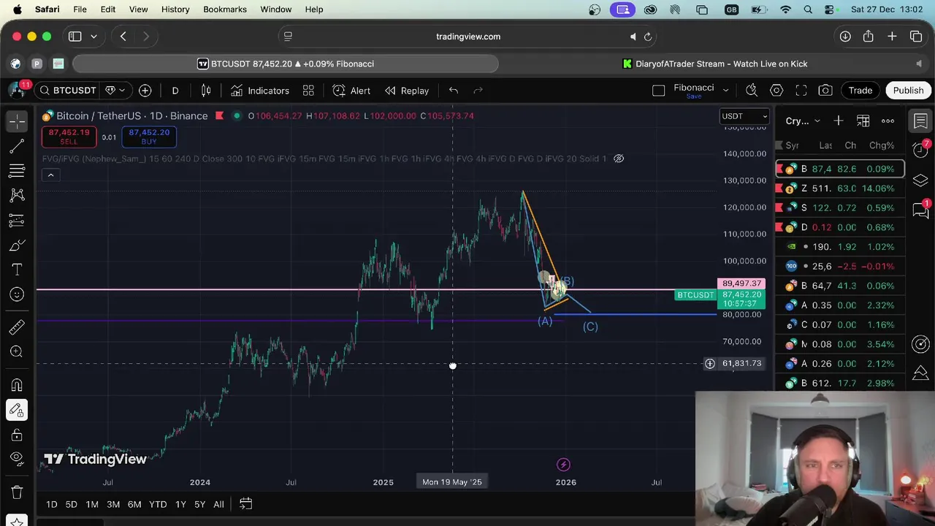Toggle magnet mode for drawings
The width and height of the screenshot is (935, 526).
[x=17, y=385]
